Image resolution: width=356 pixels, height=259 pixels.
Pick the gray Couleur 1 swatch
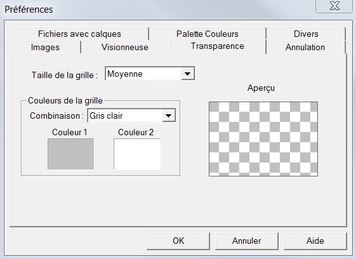pos(70,154)
